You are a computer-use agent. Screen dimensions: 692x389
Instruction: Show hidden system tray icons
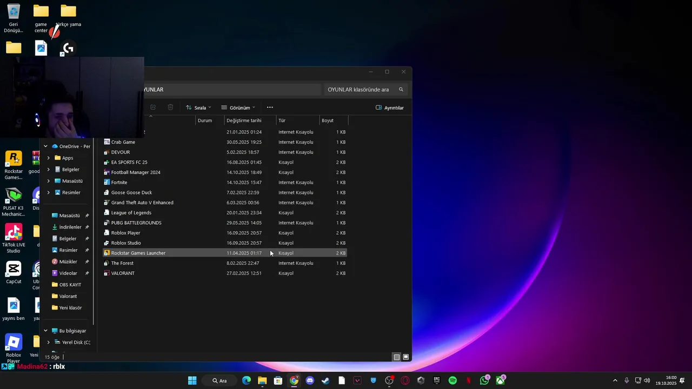[x=615, y=380]
